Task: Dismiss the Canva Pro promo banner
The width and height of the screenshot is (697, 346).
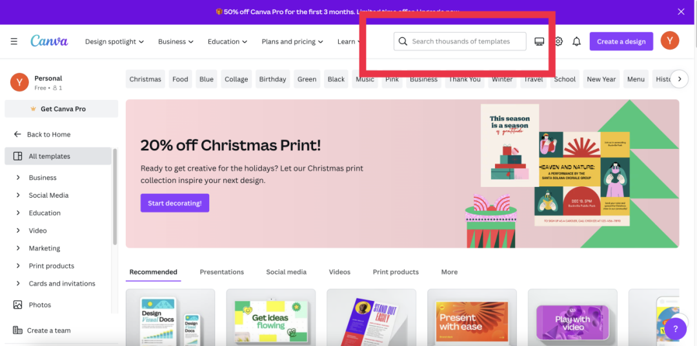Action: coord(681,12)
